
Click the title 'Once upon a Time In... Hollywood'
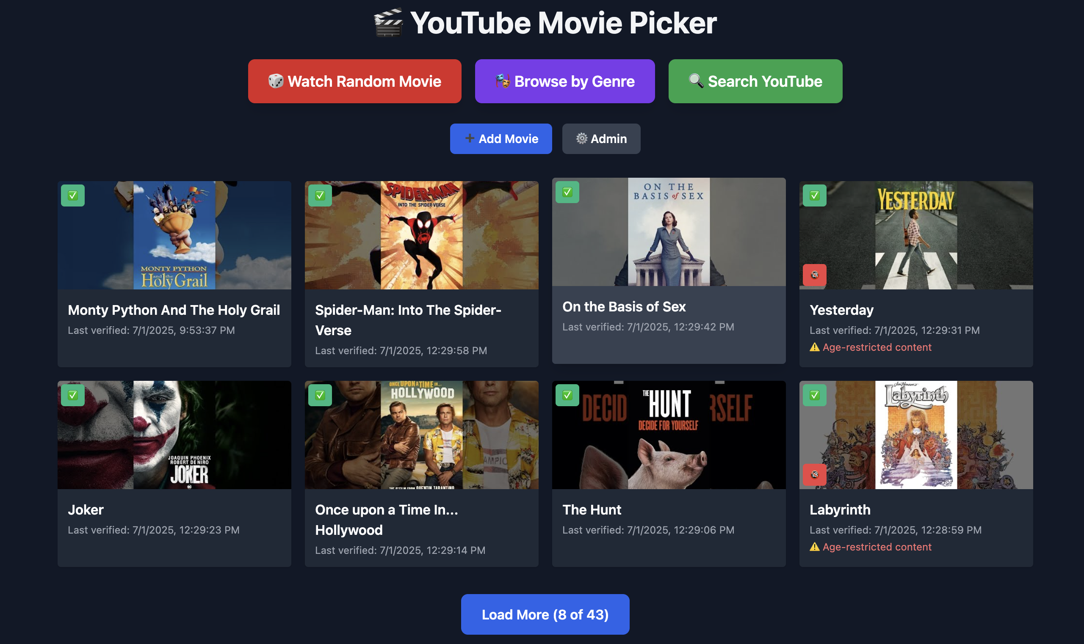(x=387, y=520)
